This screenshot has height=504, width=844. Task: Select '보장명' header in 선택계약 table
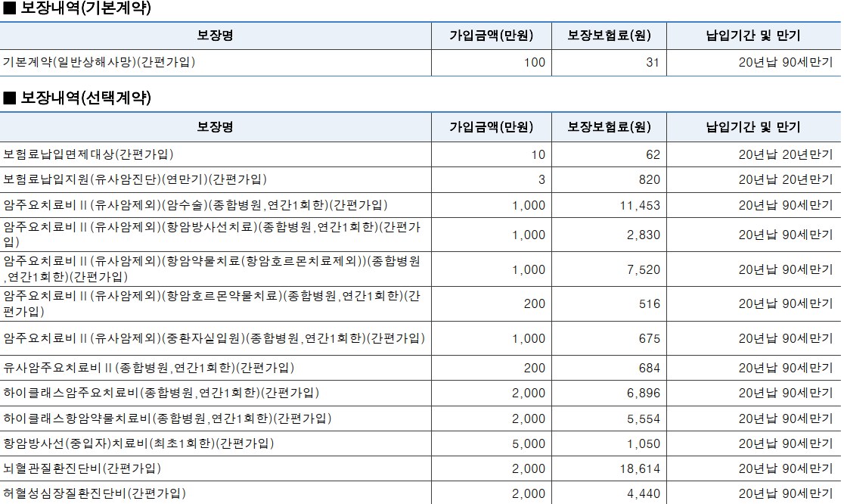coord(215,127)
